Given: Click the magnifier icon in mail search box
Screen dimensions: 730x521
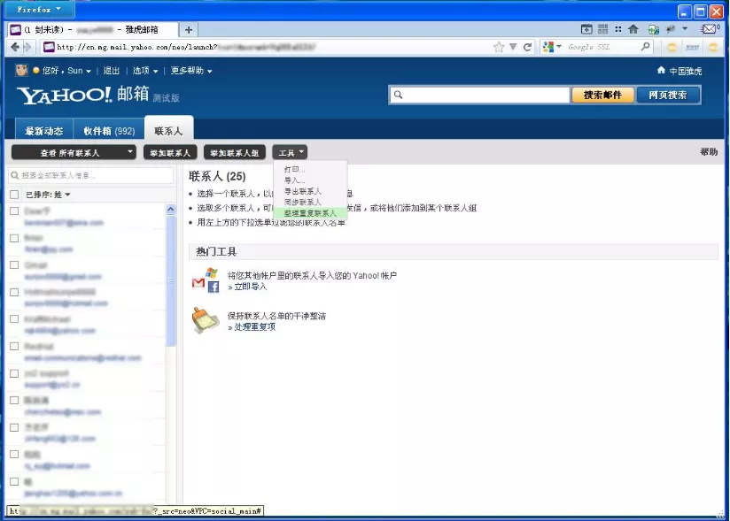Looking at the screenshot, I should pyautogui.click(x=398, y=95).
